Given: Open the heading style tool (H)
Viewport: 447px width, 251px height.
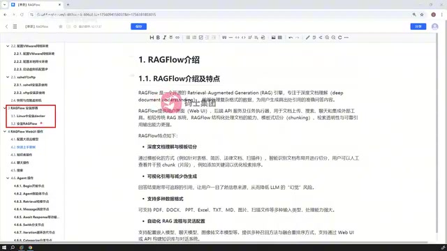Looking at the screenshot, I should [152, 38].
